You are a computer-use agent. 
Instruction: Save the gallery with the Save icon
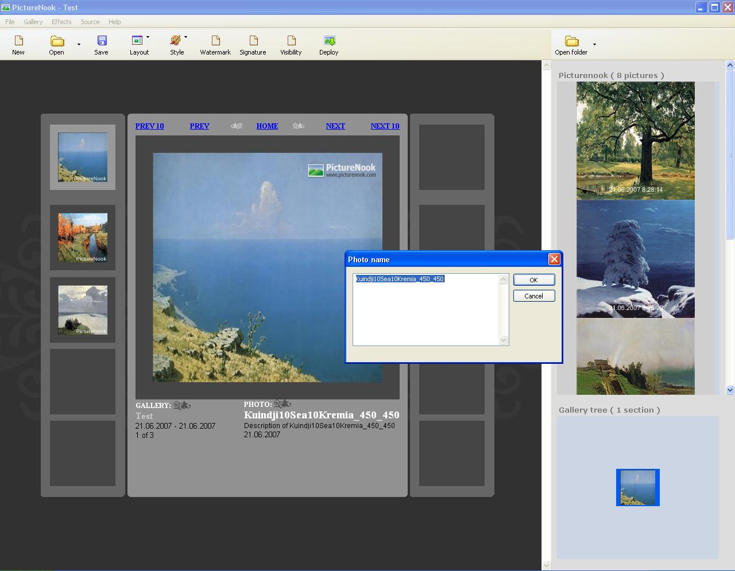tap(102, 41)
